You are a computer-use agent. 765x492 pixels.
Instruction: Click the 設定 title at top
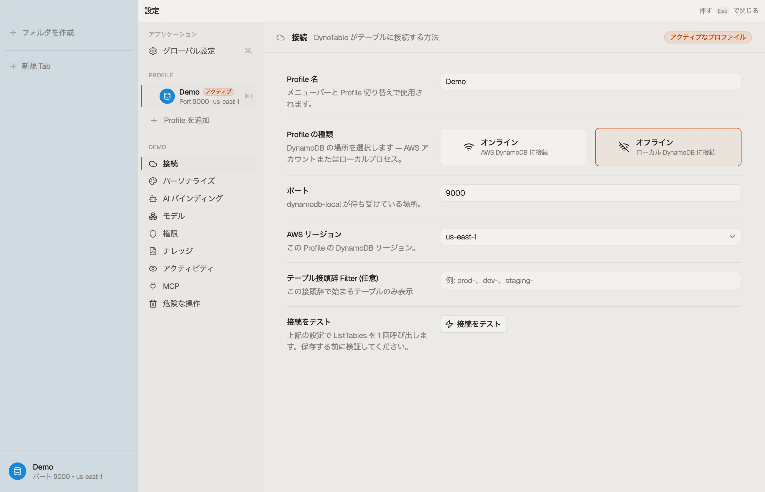coord(152,11)
